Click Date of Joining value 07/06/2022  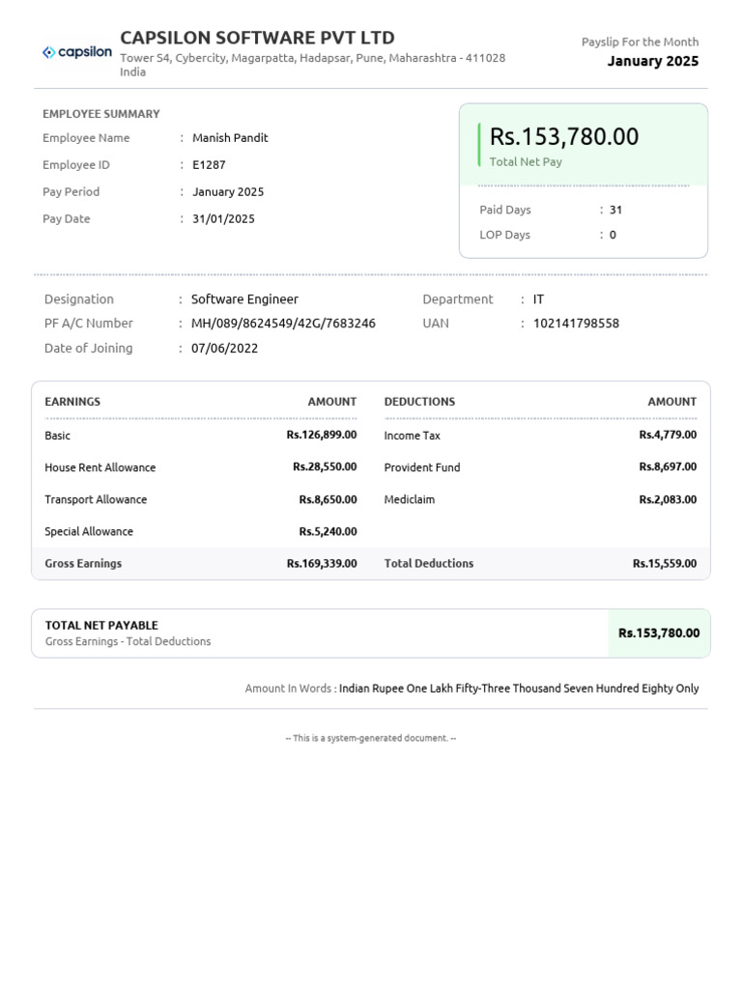[224, 348]
